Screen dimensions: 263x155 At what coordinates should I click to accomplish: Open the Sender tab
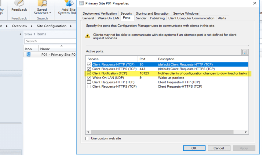(x=141, y=18)
